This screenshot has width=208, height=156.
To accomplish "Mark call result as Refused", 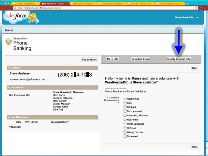I will coord(125,128).
